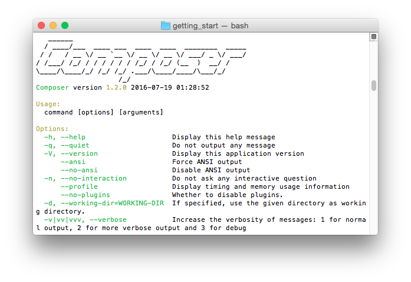The image size is (411, 282).
Task: Click the wrapped line 'g directory.'
Action: tap(60, 211)
